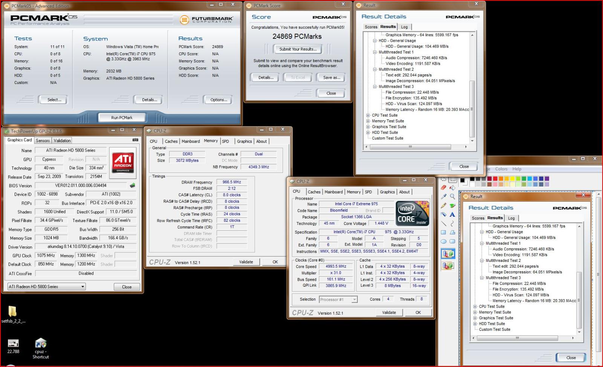Open the Scores tab in Result Details

[x=371, y=27]
